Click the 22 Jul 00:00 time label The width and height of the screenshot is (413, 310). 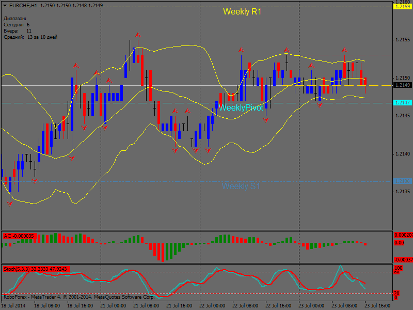[x=212, y=305]
